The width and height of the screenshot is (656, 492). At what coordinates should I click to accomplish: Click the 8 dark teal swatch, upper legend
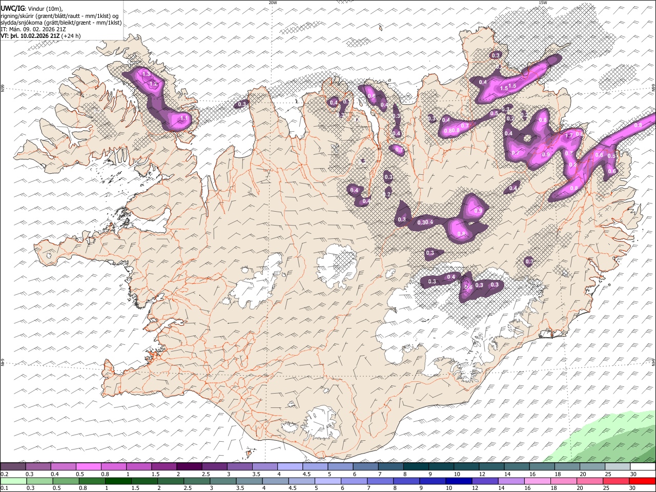416,466
